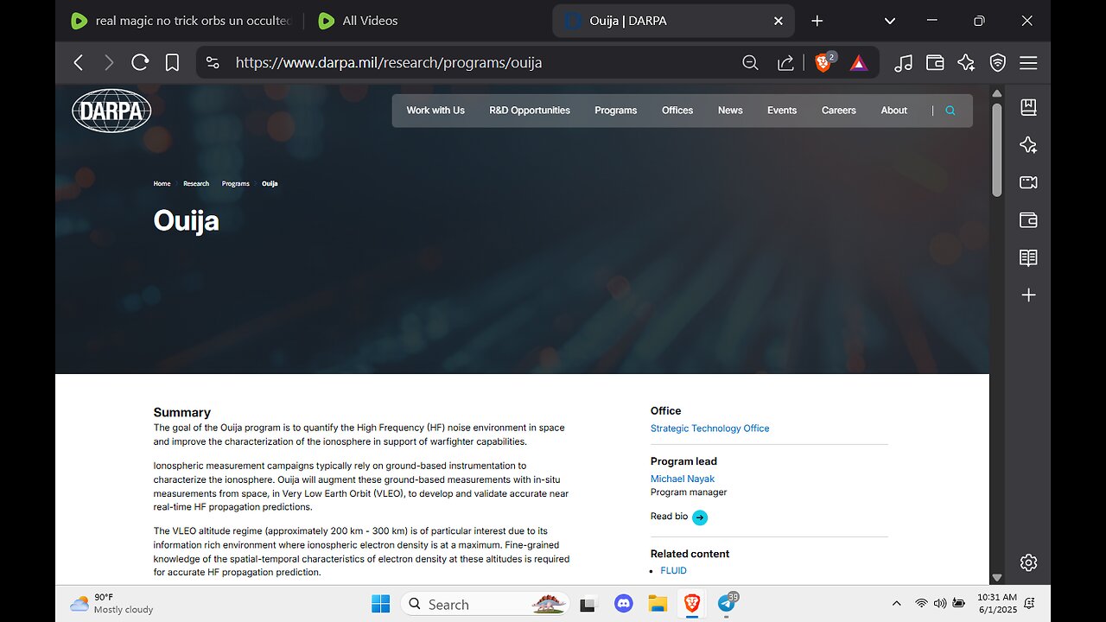Open the taskbar clock showing 10:31 AM
The image size is (1106, 622).
click(998, 603)
